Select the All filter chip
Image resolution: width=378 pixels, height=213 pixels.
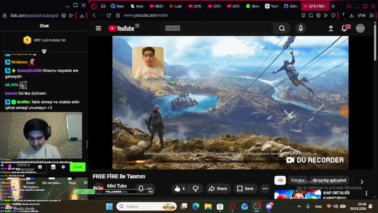pos(280,180)
